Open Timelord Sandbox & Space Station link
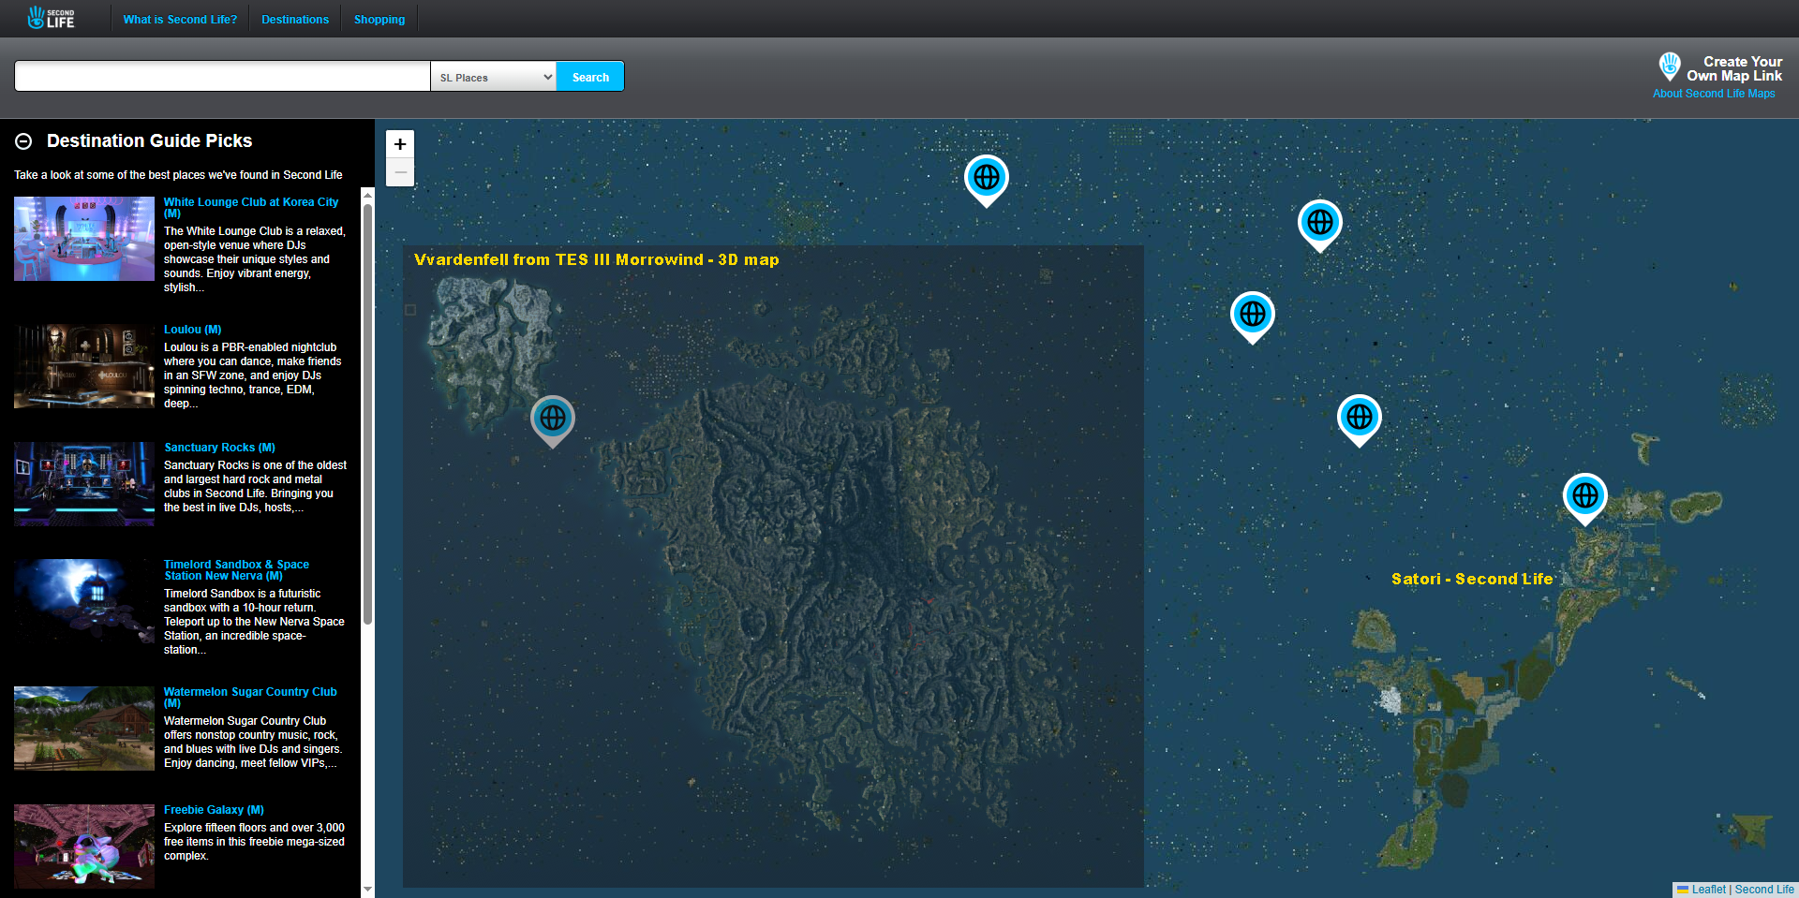The height and width of the screenshot is (898, 1799). tap(236, 570)
